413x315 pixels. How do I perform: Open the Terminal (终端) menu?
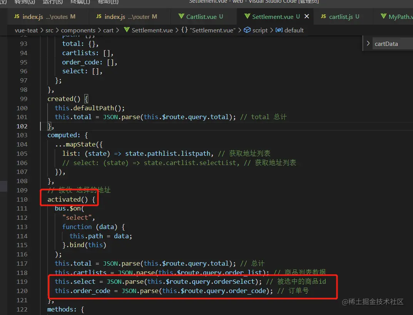tap(80, 2)
